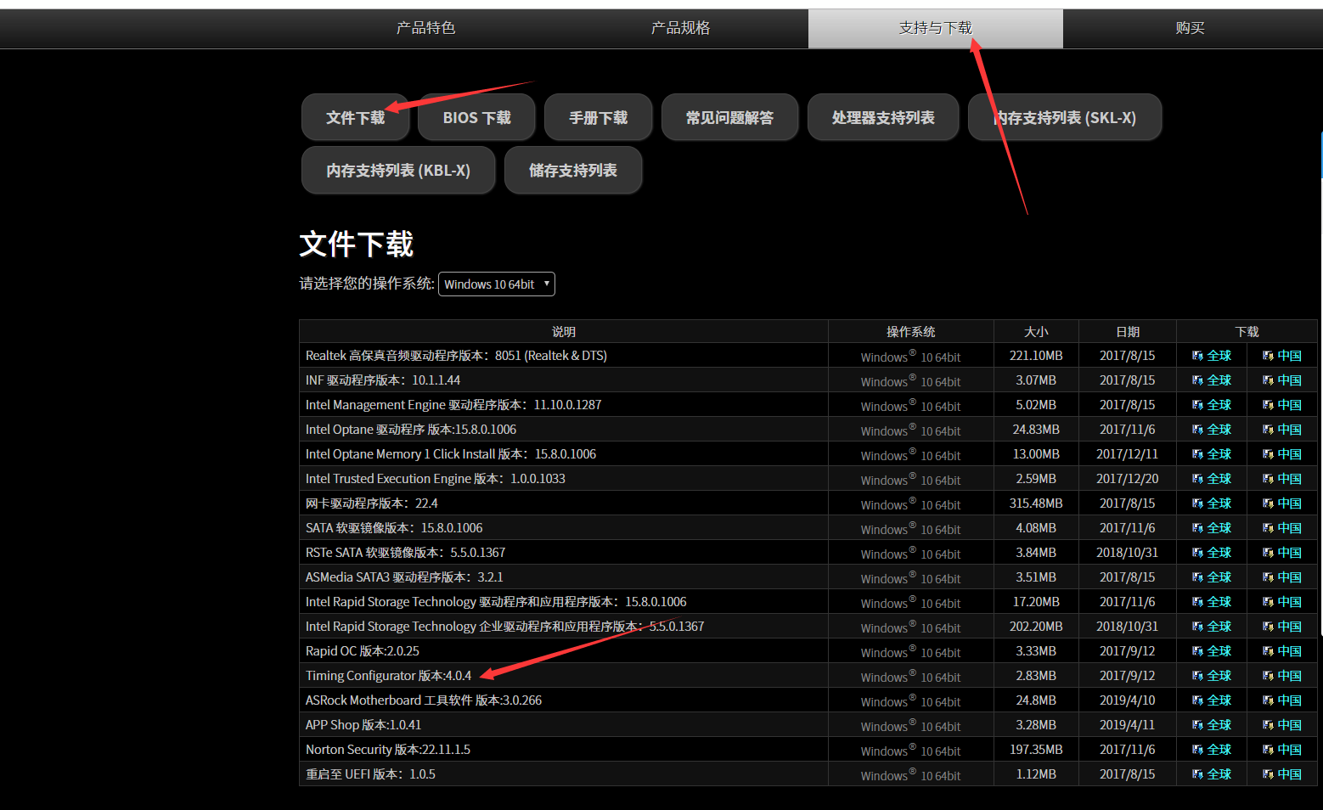Select text 'INF 驱动程序版本: 10.1.1.44'
The width and height of the screenshot is (1323, 810).
click(x=383, y=380)
